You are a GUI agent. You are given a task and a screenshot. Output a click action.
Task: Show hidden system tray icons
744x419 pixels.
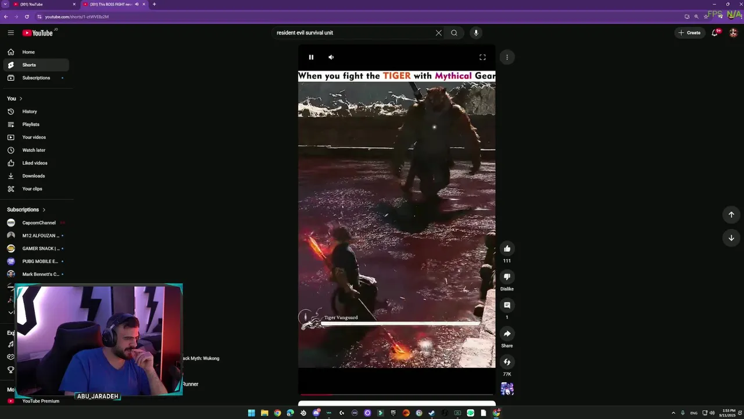coord(674,413)
